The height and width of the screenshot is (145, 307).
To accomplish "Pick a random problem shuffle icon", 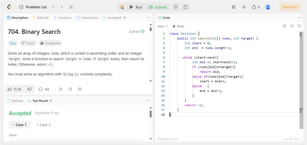I will click(x=71, y=7).
